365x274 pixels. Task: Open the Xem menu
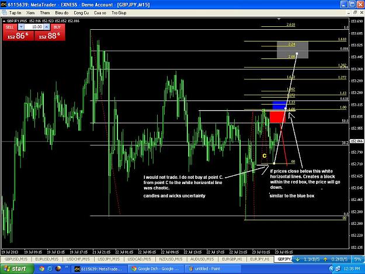click(30, 13)
